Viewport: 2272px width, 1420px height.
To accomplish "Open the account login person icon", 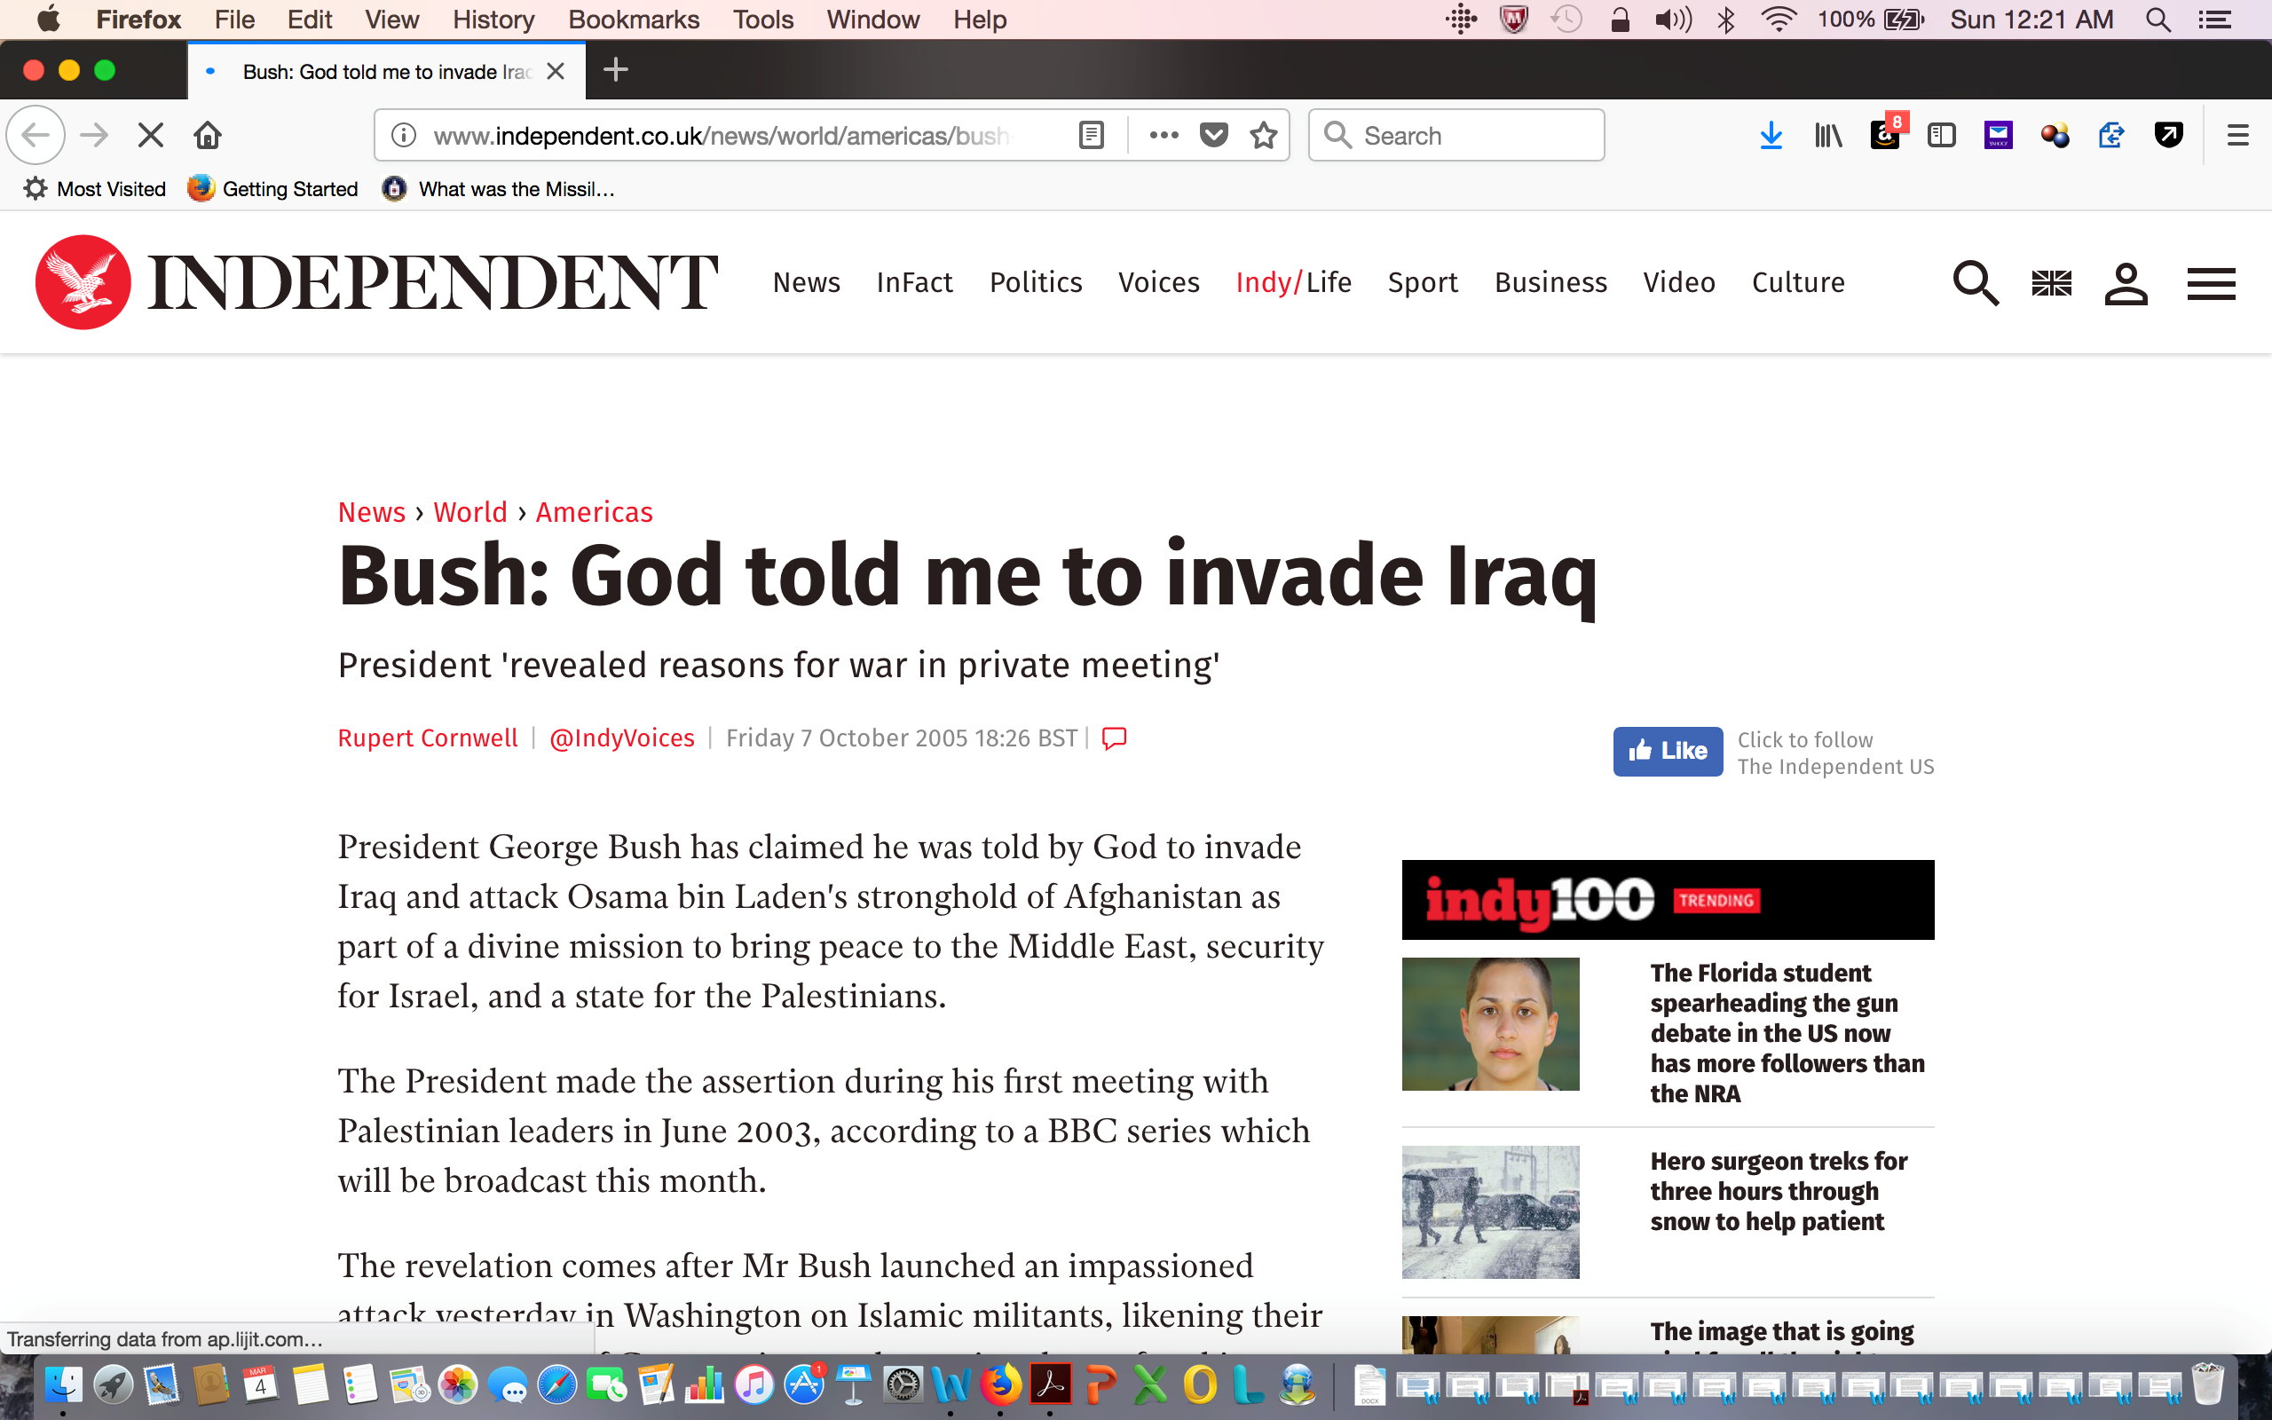I will [x=2126, y=283].
